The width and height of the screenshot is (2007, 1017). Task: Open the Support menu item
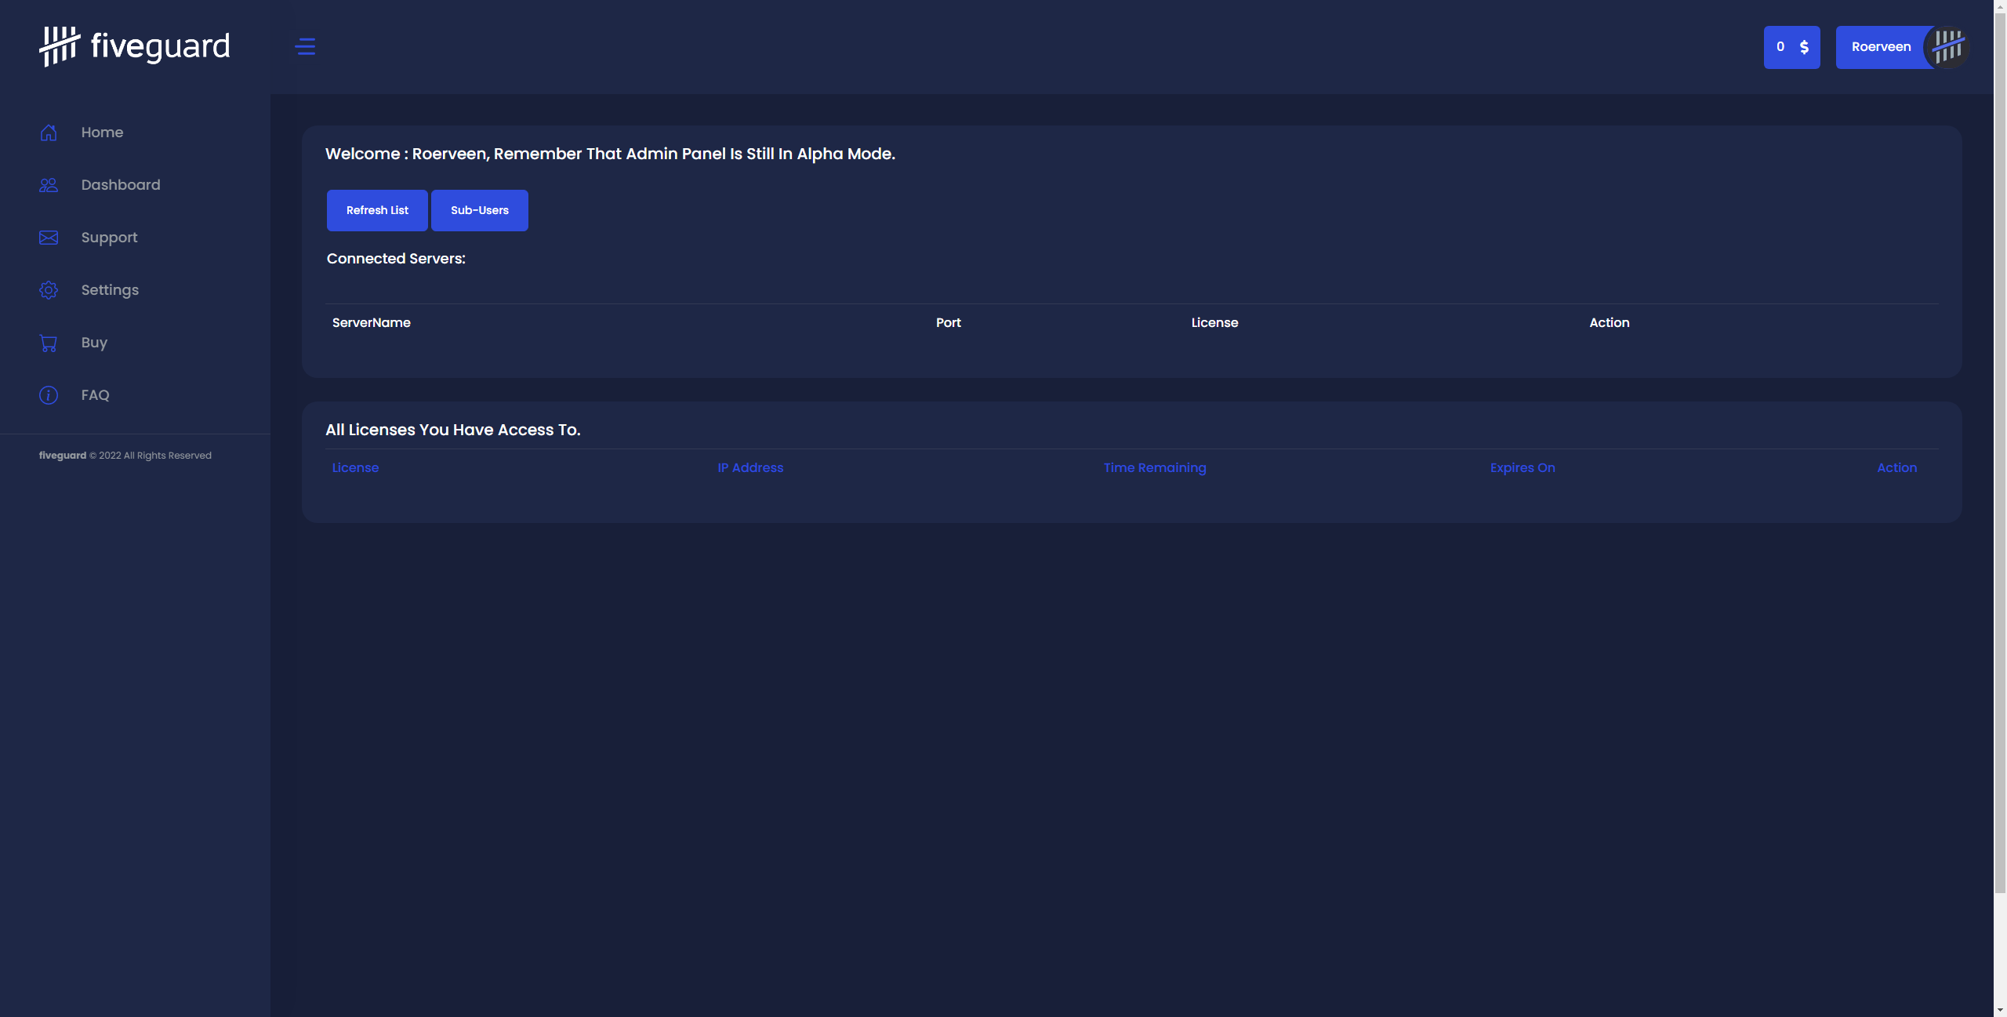pos(109,238)
